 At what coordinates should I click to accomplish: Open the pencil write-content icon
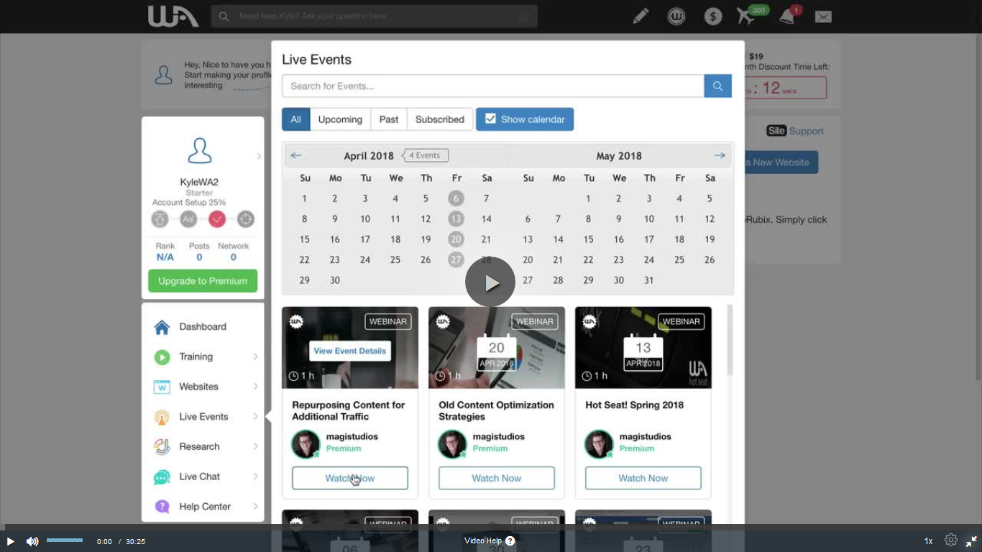[641, 16]
